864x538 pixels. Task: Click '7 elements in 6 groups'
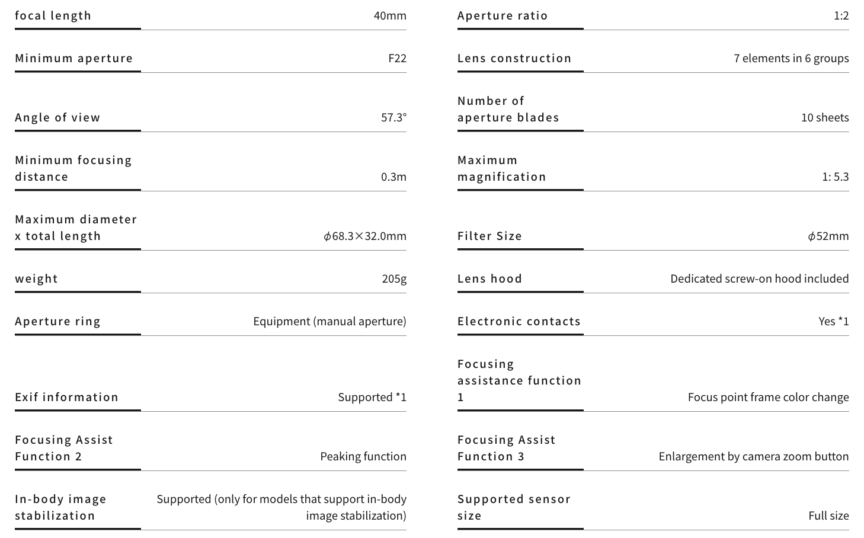point(791,59)
